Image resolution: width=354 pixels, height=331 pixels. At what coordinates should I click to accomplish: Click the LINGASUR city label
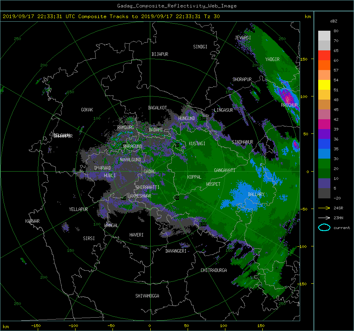click(x=223, y=110)
